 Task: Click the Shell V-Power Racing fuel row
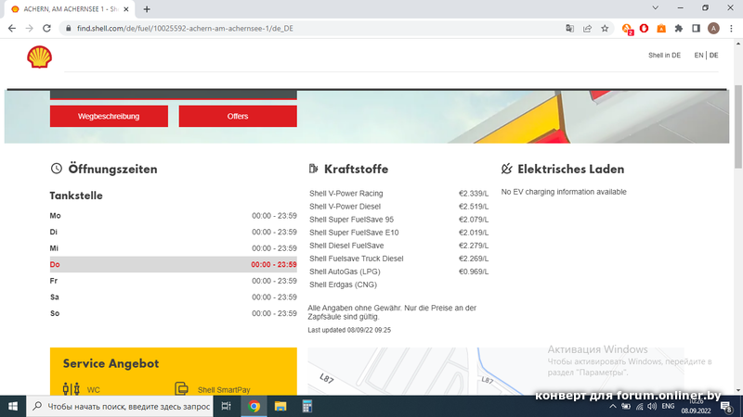pos(398,194)
